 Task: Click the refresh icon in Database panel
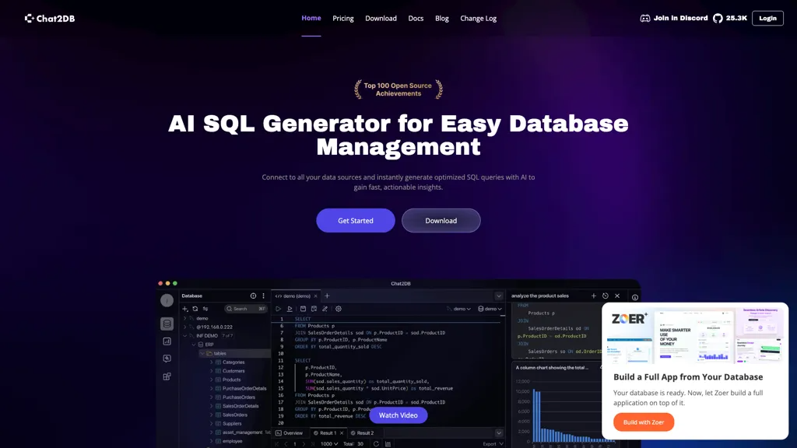click(195, 309)
